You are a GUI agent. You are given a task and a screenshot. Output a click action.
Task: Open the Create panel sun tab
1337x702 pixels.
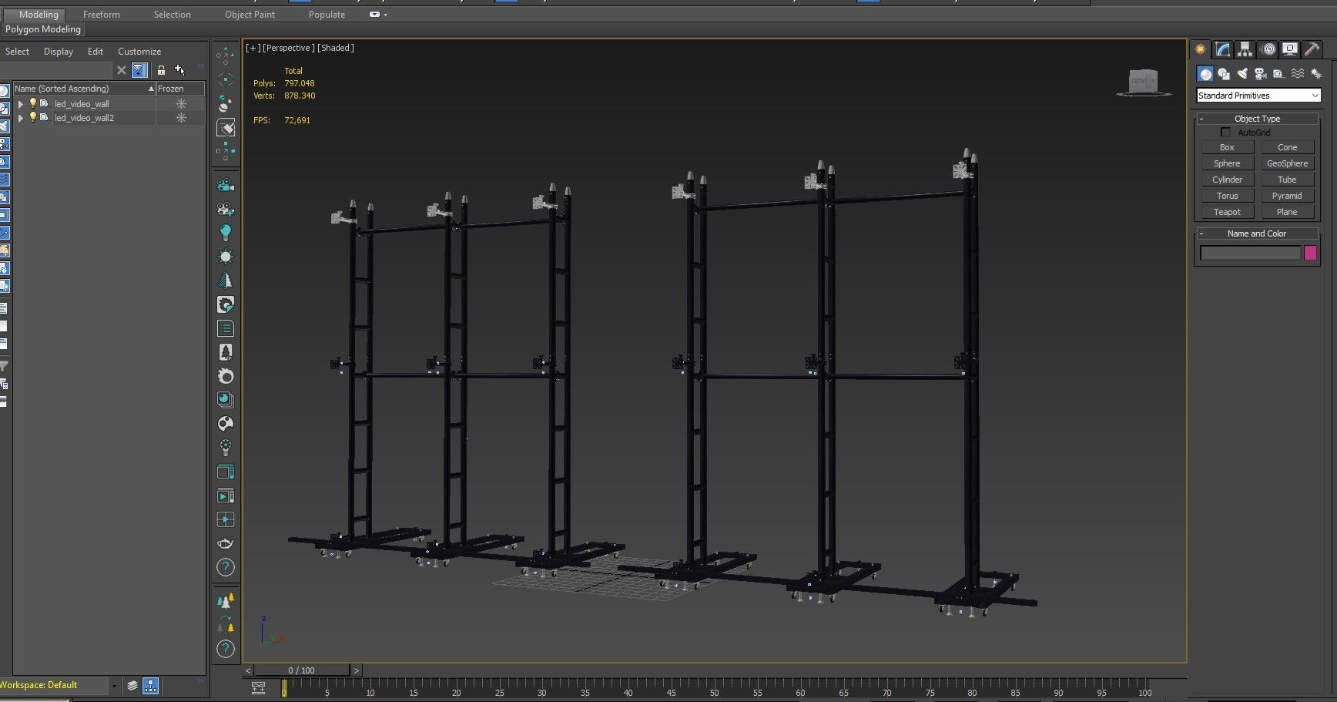click(x=1200, y=49)
